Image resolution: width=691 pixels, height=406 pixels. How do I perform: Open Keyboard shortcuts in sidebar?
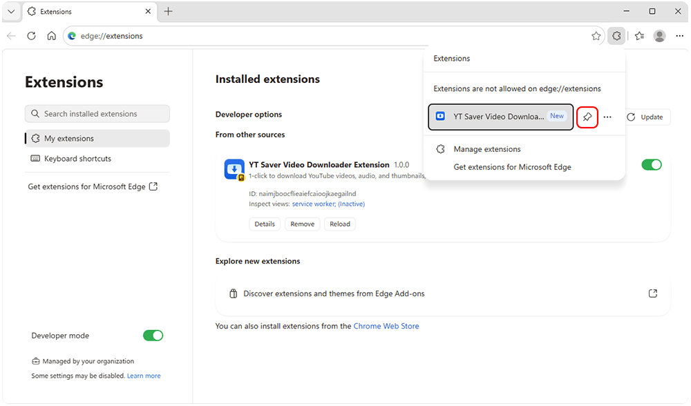(97, 159)
